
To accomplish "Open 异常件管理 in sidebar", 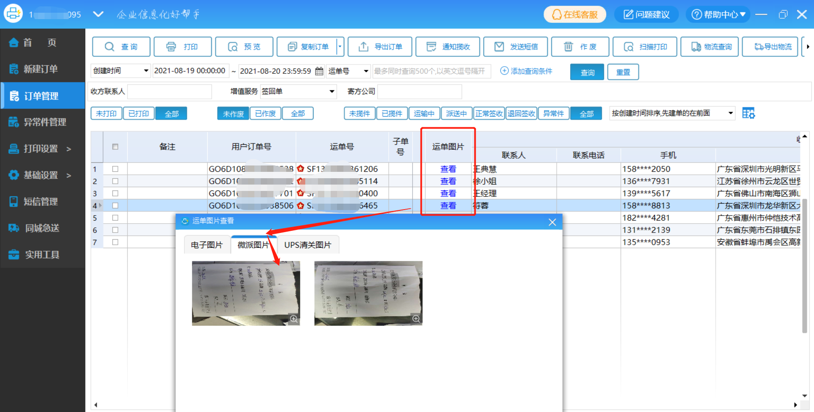I will click(42, 122).
